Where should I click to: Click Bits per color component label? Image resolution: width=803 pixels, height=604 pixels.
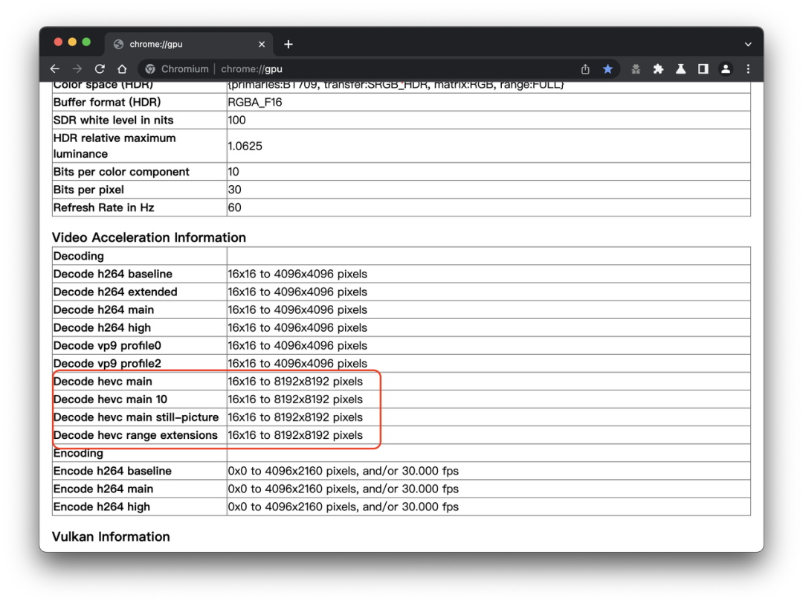pyautogui.click(x=121, y=172)
